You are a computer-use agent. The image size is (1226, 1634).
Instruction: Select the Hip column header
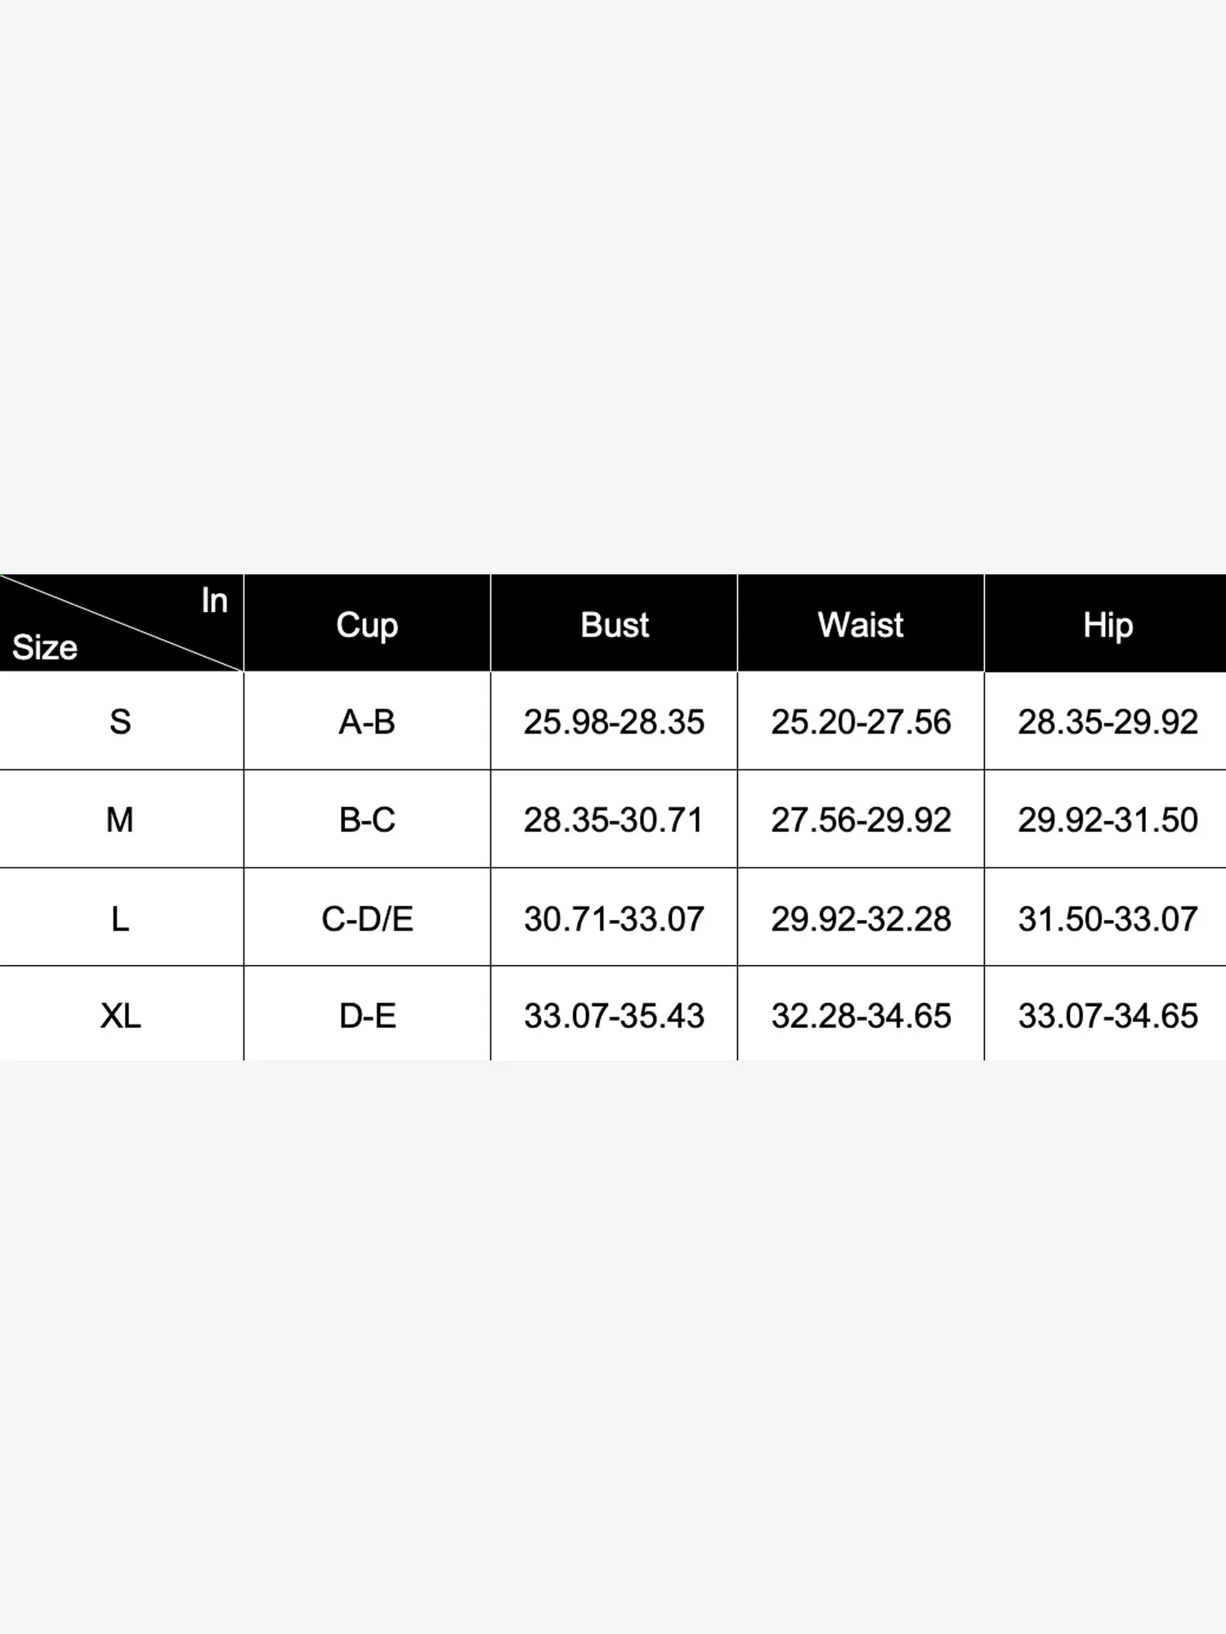[1106, 623]
